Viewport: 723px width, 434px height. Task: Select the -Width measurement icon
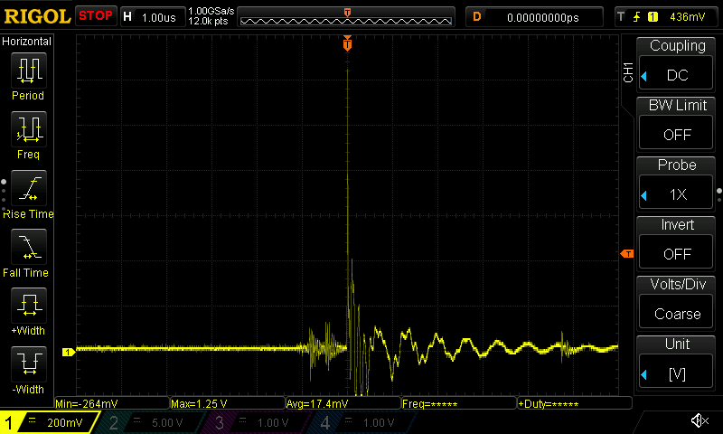29,363
